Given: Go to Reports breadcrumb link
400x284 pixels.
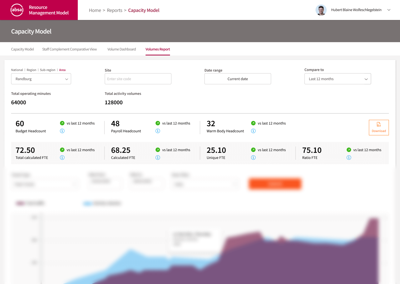Looking at the screenshot, I should pyautogui.click(x=114, y=10).
